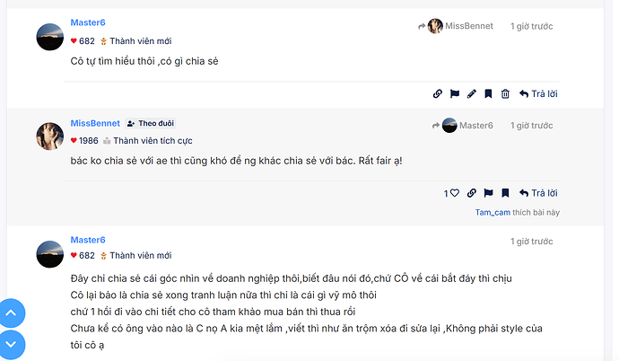Flag Master6's first post
The image size is (619, 361).
455,93
